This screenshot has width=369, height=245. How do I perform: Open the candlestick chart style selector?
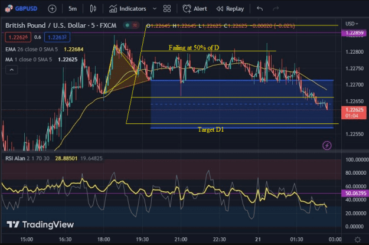tap(93, 9)
